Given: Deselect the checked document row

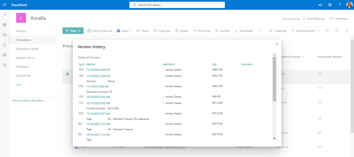Looking at the screenshot, I should pyautogui.click(x=67, y=74).
